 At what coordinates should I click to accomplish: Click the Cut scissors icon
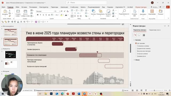pos(10,11)
